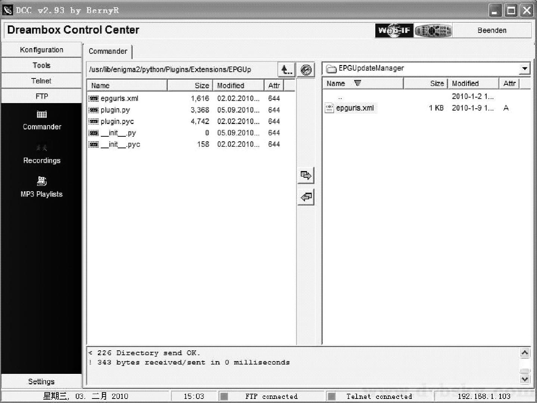
Task: Click the '1 KB' size cell
Action: coord(436,108)
